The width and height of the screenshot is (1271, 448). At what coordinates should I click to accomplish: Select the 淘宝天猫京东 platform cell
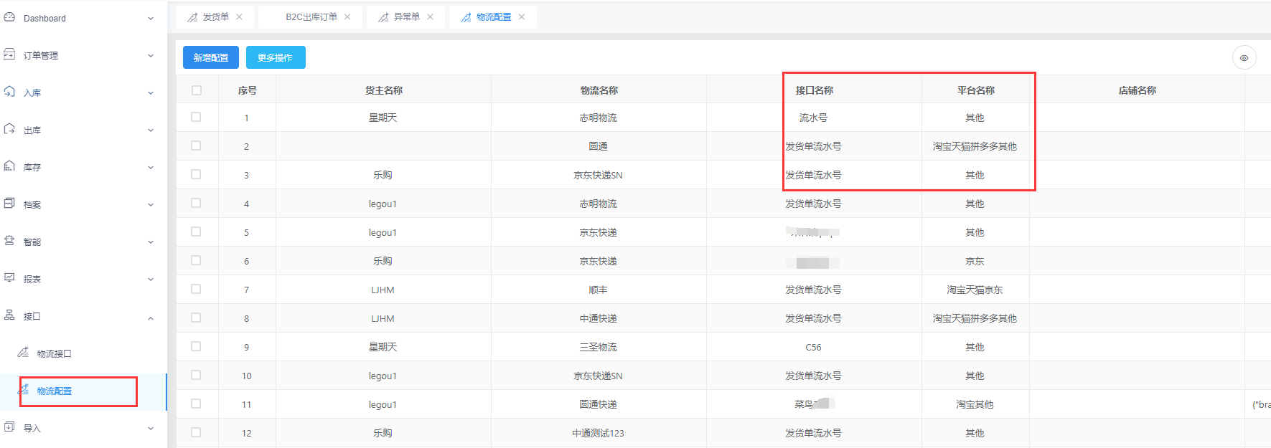point(975,290)
